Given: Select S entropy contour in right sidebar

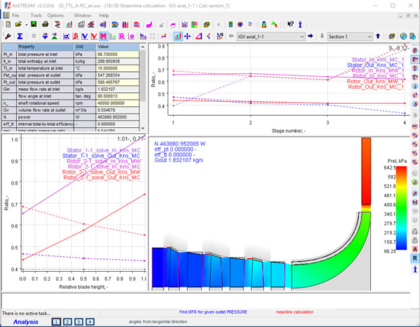Looking at the screenshot, I should click(x=415, y=104).
